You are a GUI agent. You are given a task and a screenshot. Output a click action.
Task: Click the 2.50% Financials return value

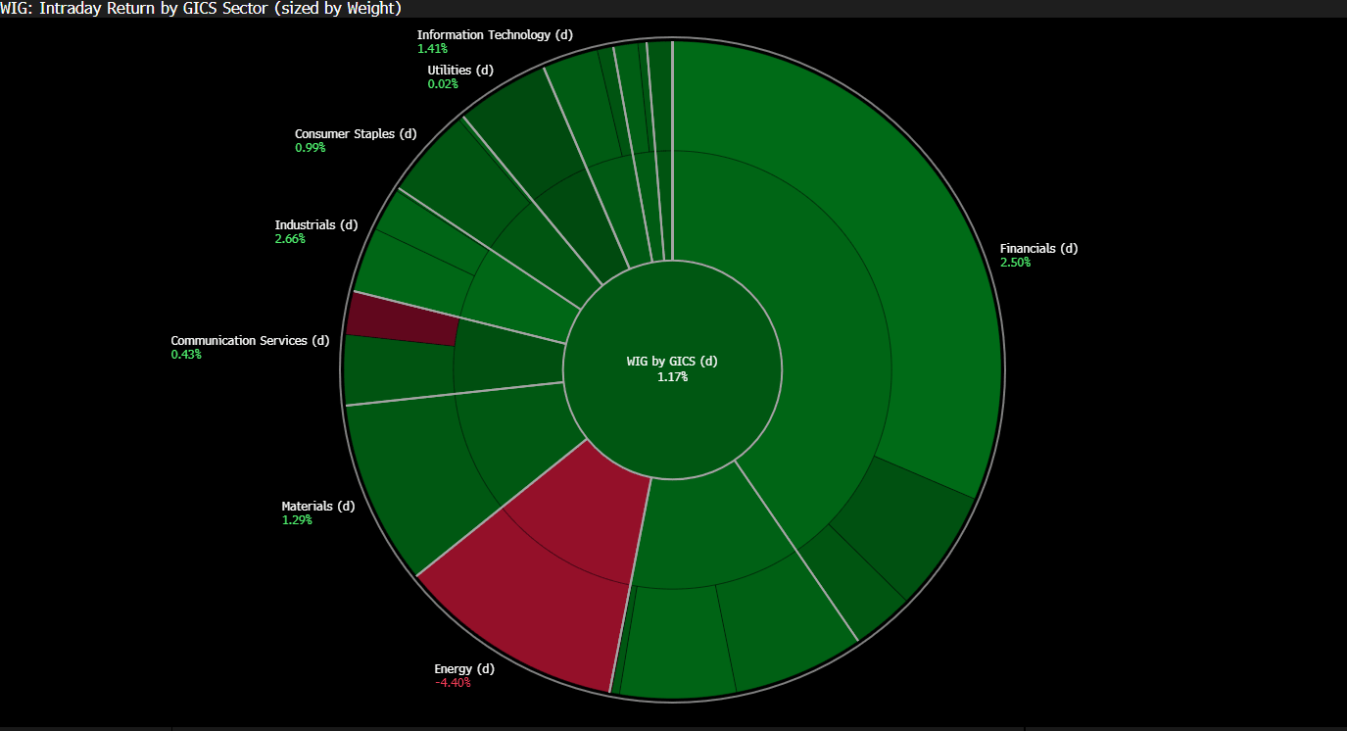(1015, 263)
